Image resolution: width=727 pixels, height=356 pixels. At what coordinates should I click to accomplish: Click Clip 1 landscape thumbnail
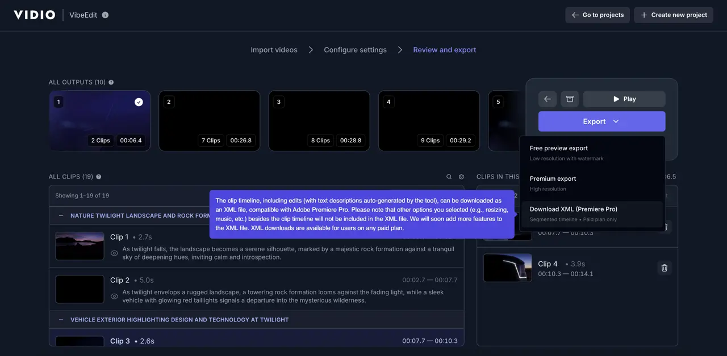pos(80,246)
